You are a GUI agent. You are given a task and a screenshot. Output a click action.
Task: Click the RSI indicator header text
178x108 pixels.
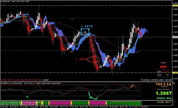(x=11, y=84)
